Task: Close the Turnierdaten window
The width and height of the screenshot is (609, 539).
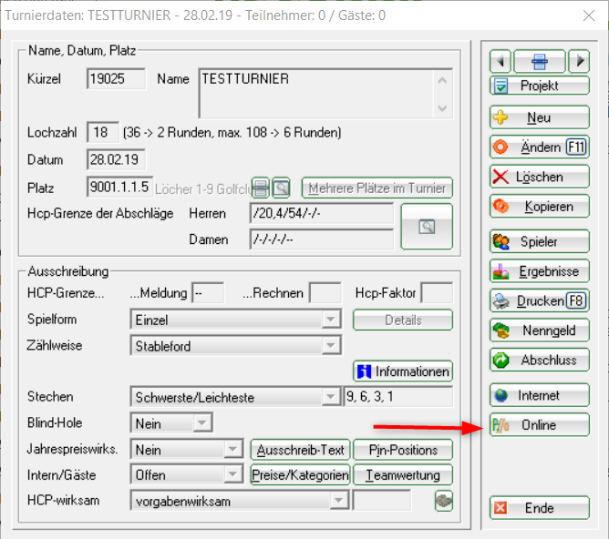Action: coord(589,15)
